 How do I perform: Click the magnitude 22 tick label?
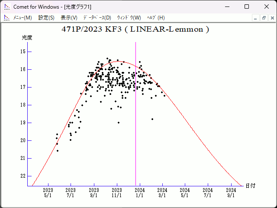(23, 176)
